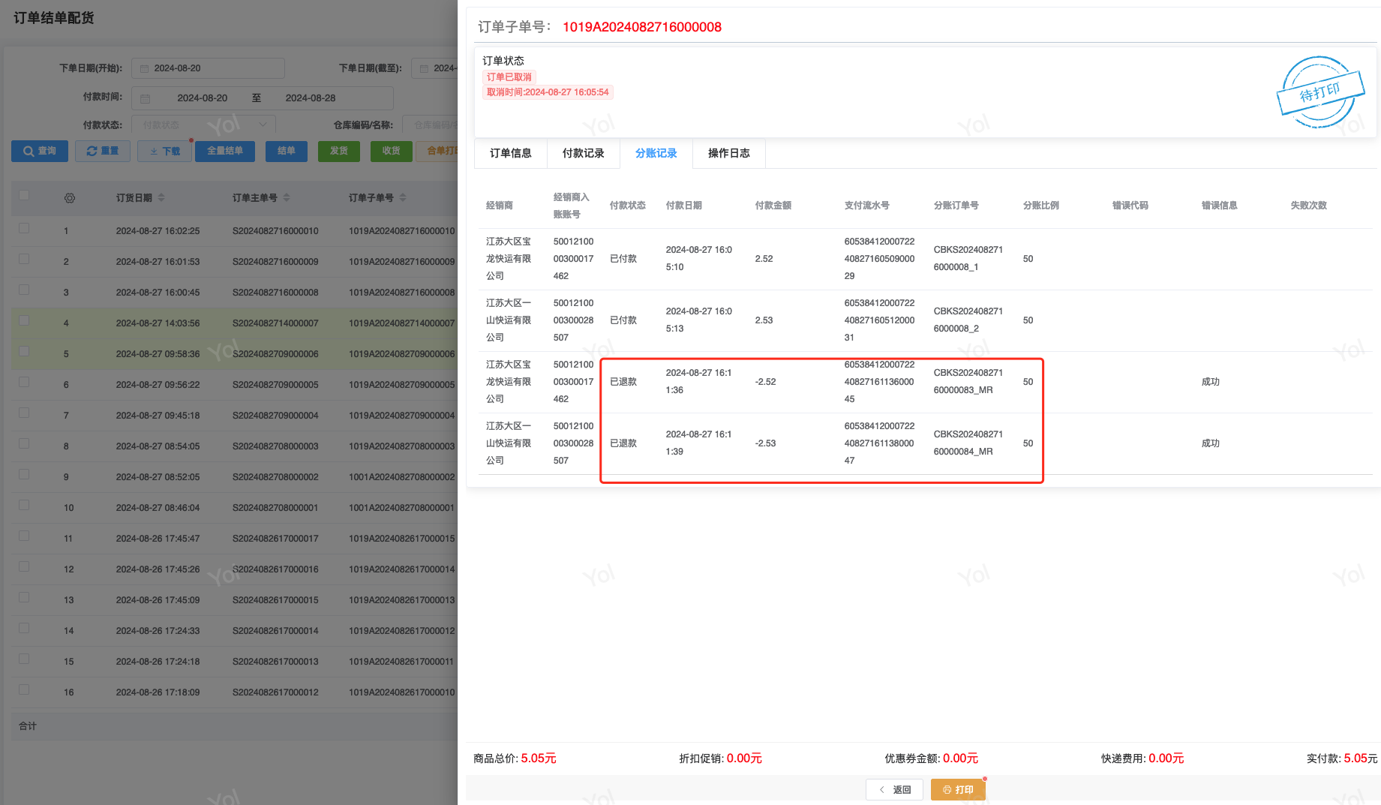
Task: Click the 重置 reset button with refresh icon
Action: click(x=103, y=151)
